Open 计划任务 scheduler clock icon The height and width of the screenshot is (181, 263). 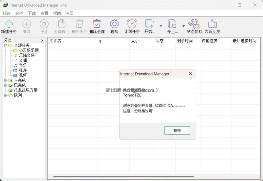[x=132, y=24]
